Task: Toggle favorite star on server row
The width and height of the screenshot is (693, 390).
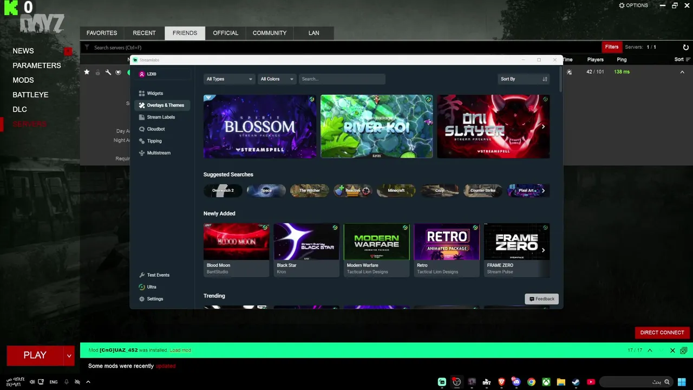Action: tap(87, 72)
